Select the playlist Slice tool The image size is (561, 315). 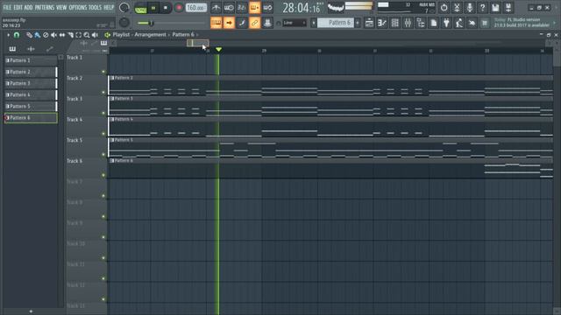(70, 35)
